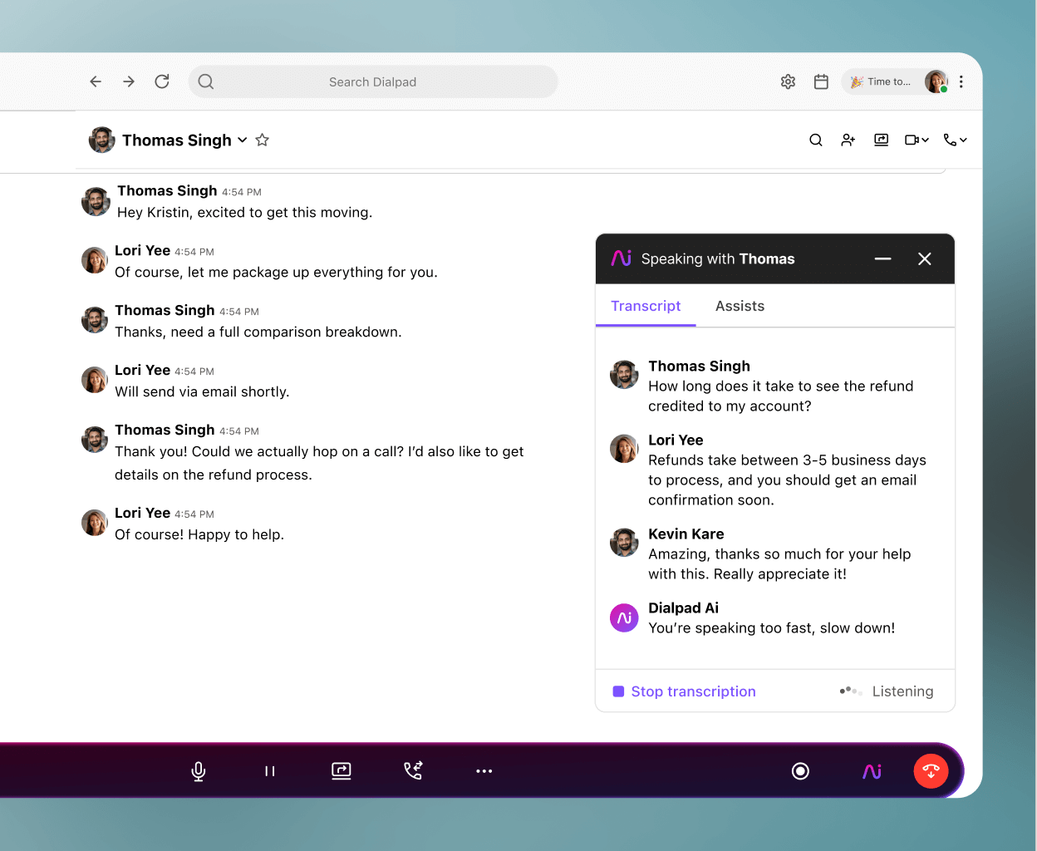Screen dimensions: 1037x851
Task: Favorite Thomas Singh with the star
Action: pyautogui.click(x=262, y=140)
